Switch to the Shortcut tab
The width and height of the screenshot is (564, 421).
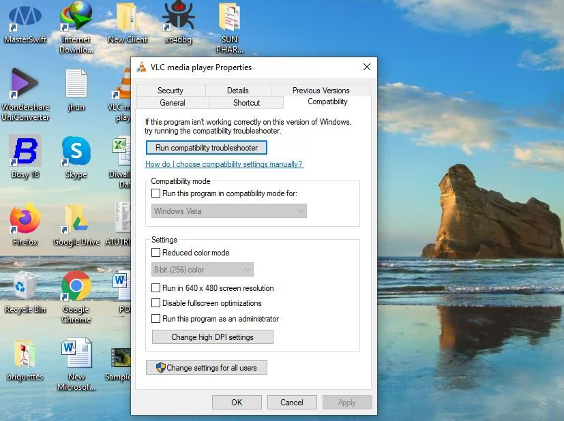(x=246, y=103)
